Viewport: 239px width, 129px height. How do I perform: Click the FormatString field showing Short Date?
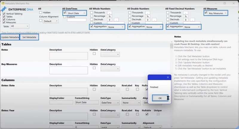click(87, 102)
